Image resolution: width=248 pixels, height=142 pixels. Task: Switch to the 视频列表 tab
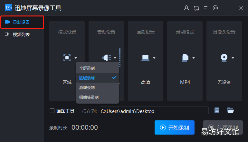coord(22,35)
